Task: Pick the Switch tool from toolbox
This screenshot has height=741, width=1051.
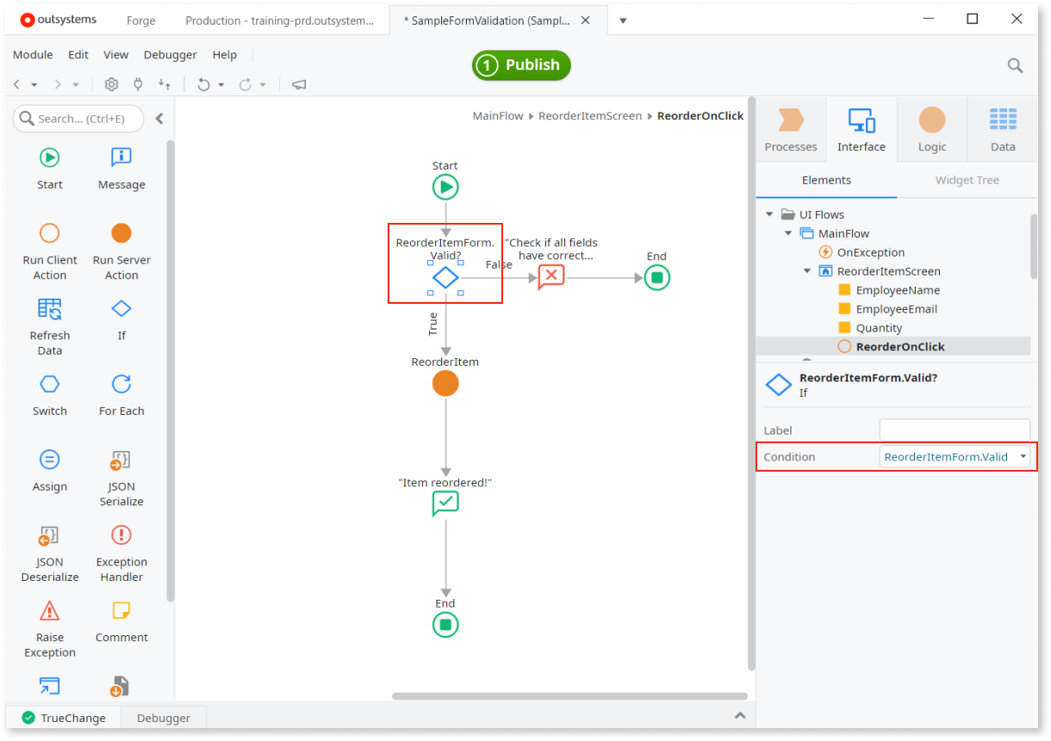Action: pos(49,395)
